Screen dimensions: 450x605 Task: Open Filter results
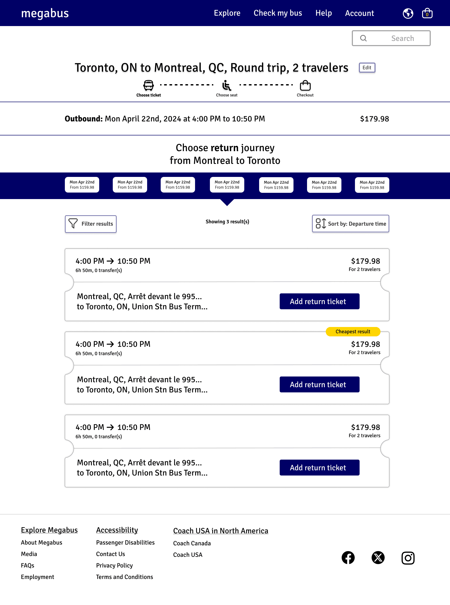click(x=91, y=224)
